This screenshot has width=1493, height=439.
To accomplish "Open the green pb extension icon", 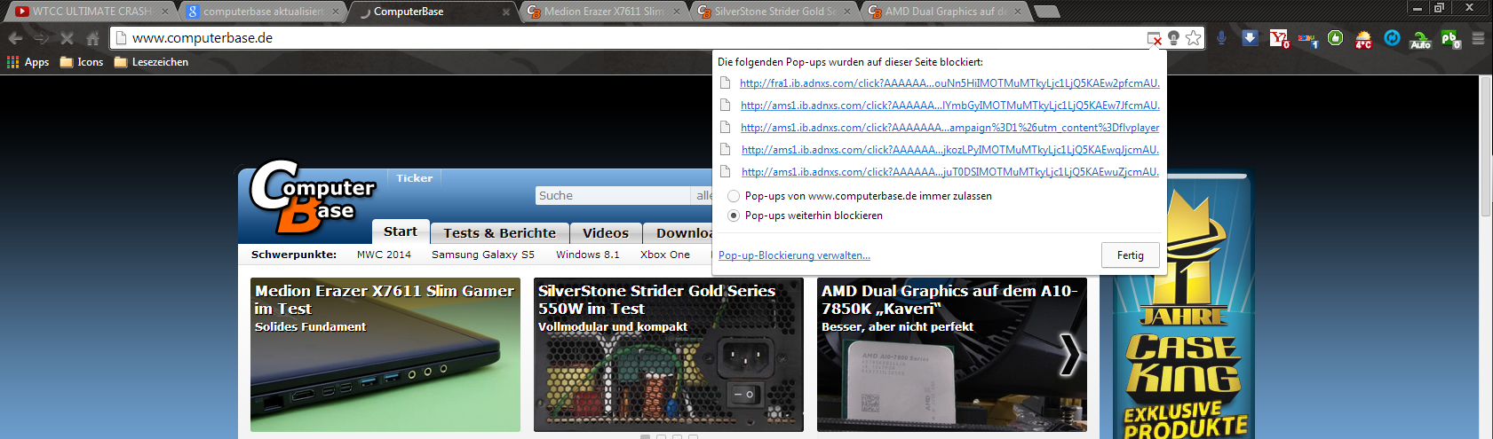I will coord(1449,39).
